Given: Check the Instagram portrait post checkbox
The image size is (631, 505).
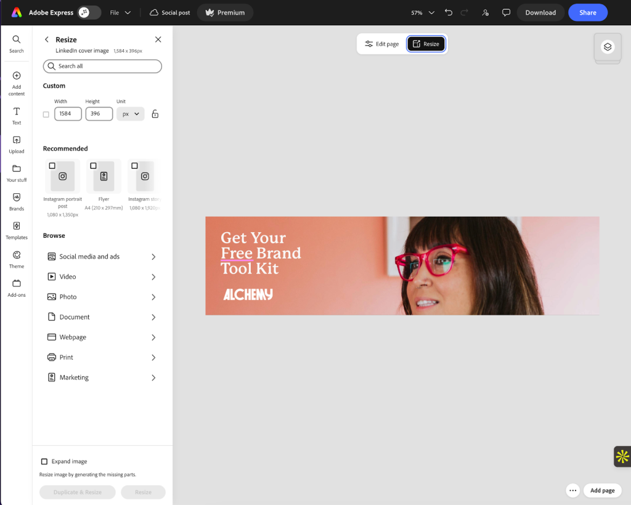Looking at the screenshot, I should 52,166.
